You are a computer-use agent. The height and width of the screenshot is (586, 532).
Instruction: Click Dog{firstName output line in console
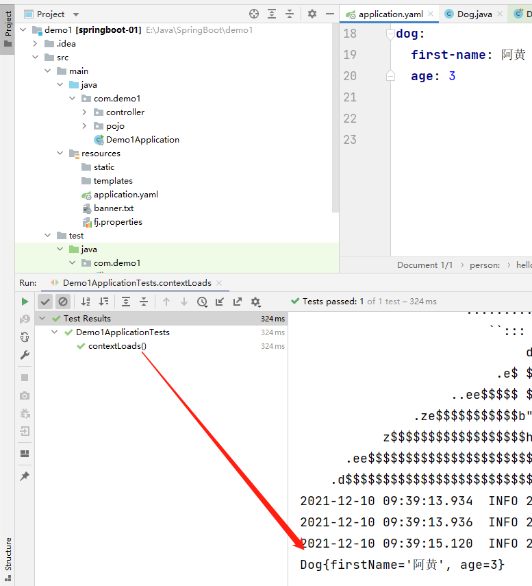[402, 564]
